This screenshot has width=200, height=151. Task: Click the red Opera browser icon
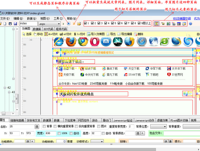click(95, 41)
